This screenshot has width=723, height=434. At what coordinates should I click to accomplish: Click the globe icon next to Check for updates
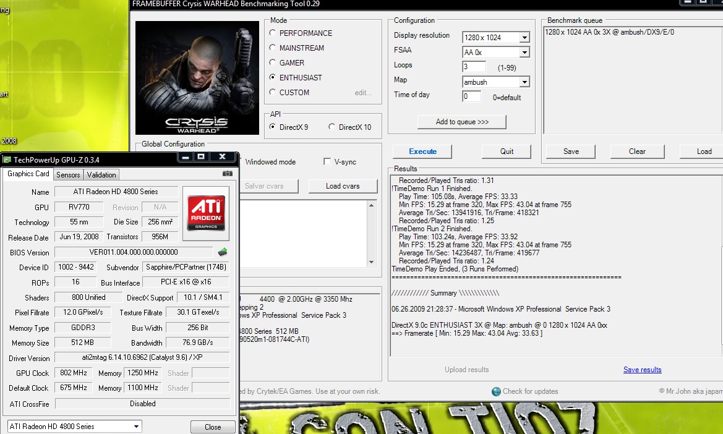pos(496,391)
